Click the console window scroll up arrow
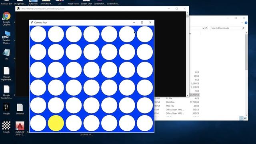Screen dimensions: 256x144 (x=188, y=13)
